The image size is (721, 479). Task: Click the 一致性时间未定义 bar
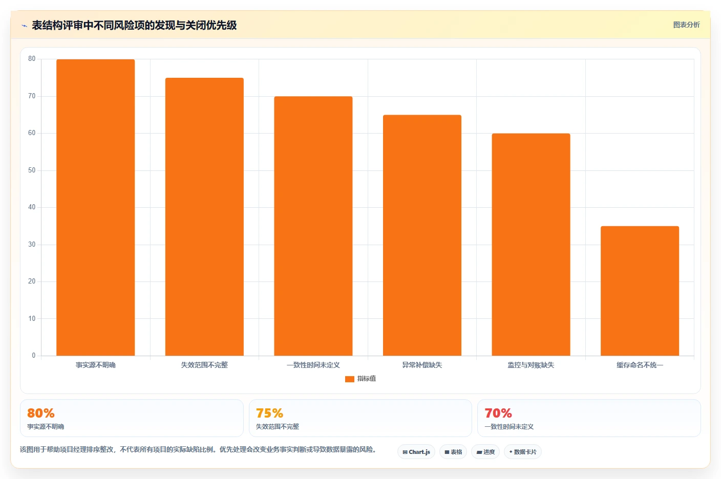coord(313,226)
